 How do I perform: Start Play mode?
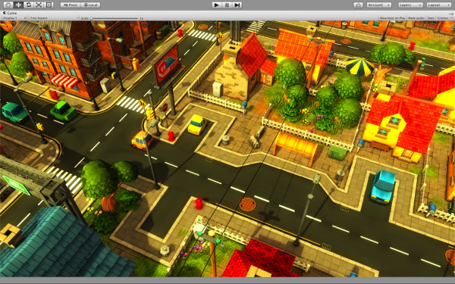(x=216, y=5)
